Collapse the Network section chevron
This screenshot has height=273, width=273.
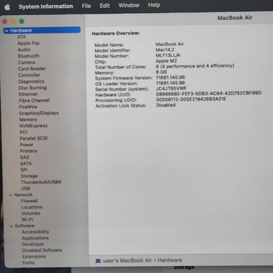coord(10,195)
